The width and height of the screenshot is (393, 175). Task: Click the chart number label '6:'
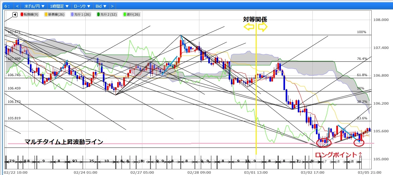[x=6, y=6]
